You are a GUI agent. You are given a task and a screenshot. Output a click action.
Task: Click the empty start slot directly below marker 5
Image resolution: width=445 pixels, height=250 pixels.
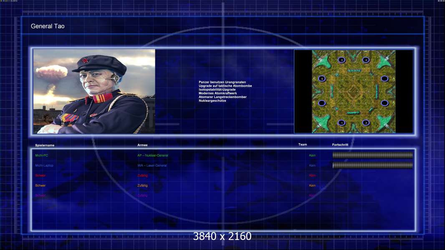tap(322, 103)
